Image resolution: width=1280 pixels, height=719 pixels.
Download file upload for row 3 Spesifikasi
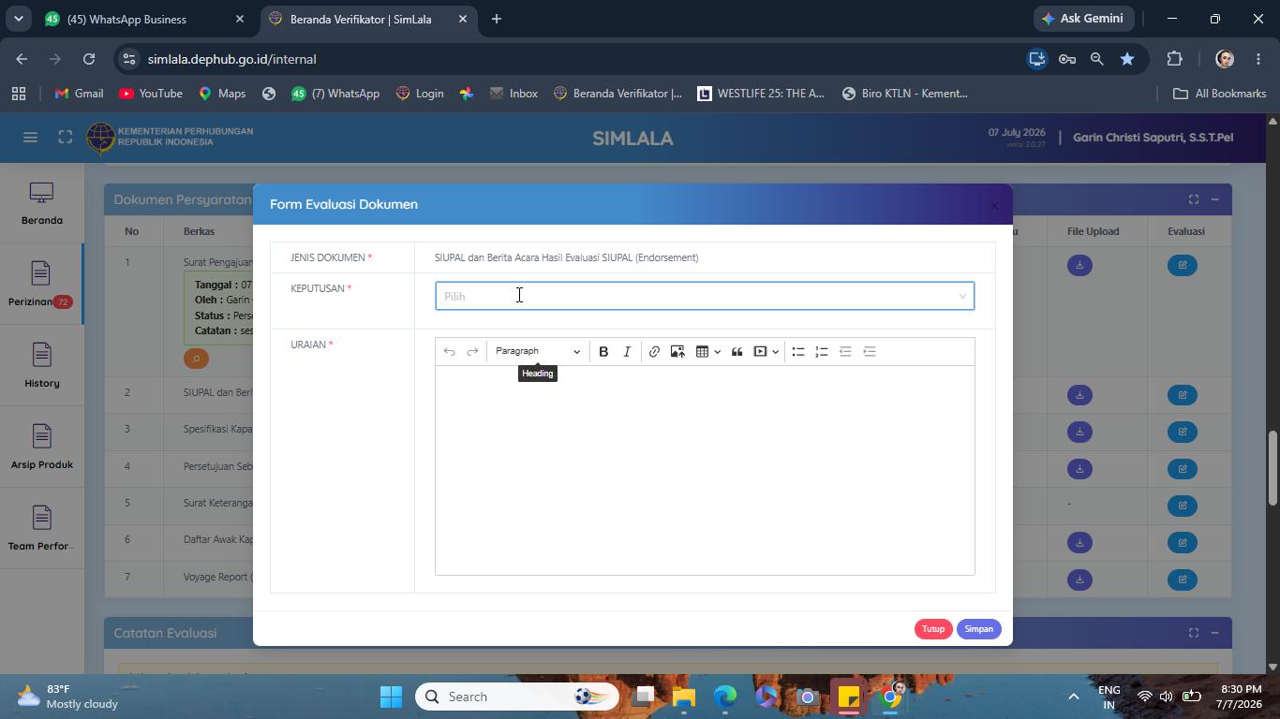pos(1079,432)
